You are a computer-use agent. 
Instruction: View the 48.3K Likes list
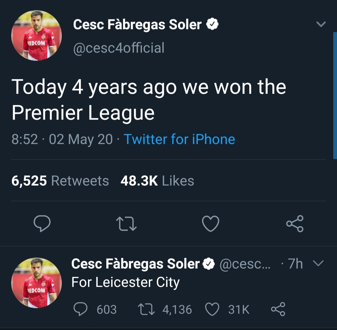coord(157,181)
